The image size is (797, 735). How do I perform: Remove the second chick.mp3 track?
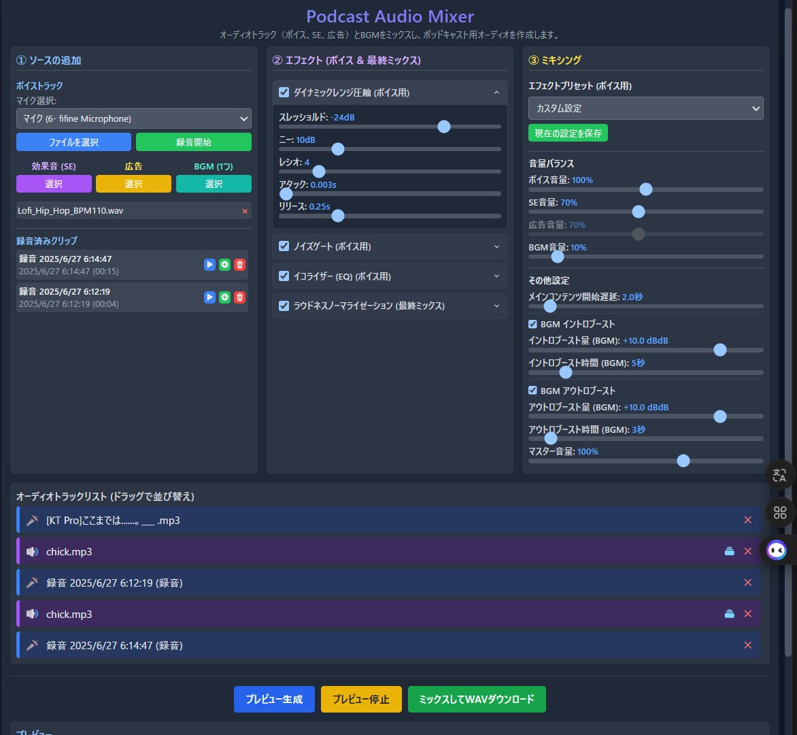747,614
